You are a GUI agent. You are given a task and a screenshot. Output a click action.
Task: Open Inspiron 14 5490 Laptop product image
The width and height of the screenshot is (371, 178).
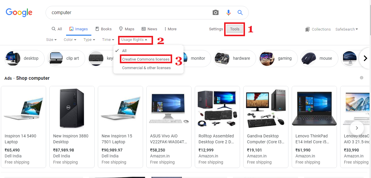(23, 108)
